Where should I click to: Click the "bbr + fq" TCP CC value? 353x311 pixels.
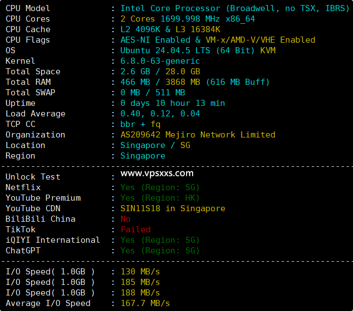click(x=140, y=124)
